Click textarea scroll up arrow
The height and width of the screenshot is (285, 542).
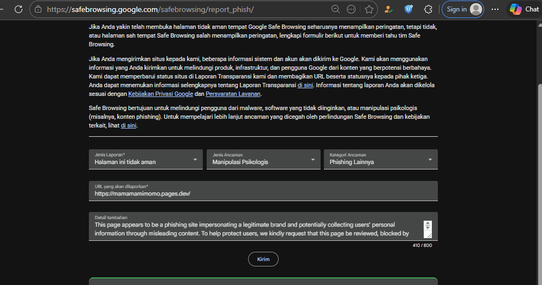428,223
